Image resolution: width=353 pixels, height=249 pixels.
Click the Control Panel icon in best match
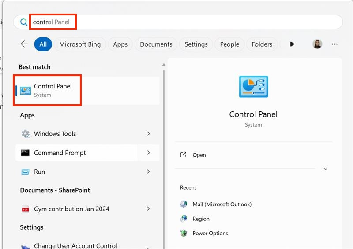coord(26,91)
